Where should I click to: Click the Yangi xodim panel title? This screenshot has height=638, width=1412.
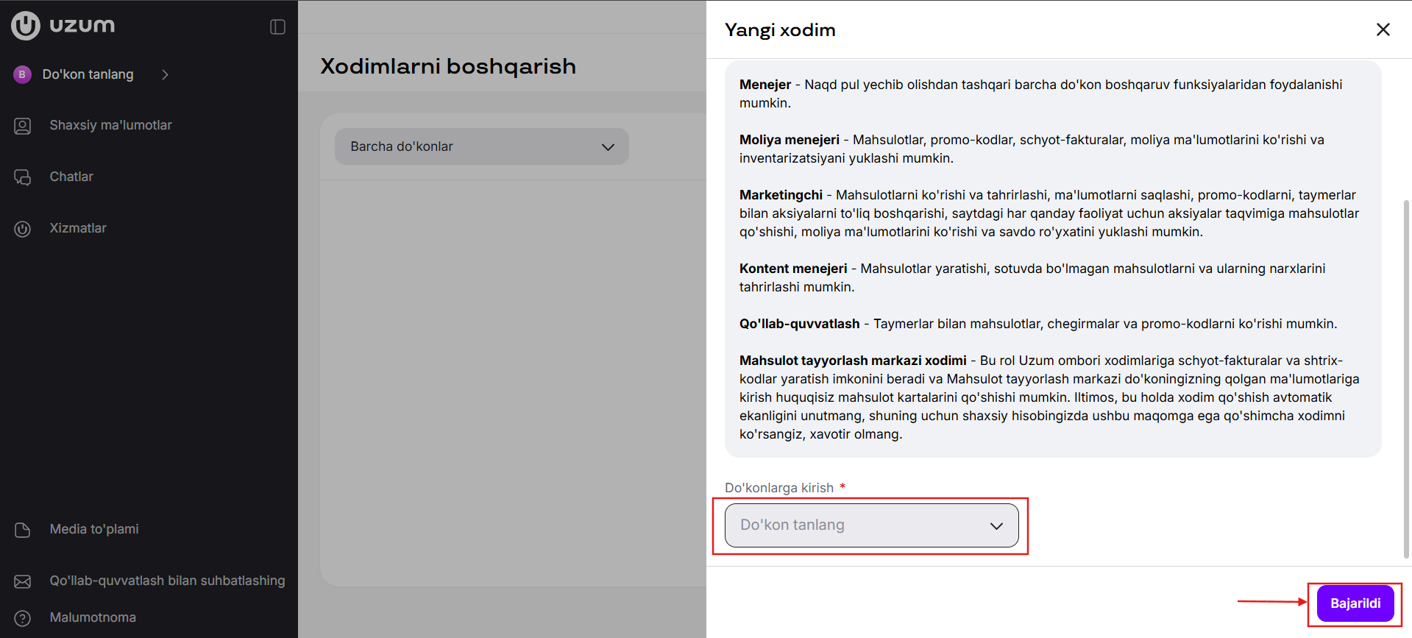[x=780, y=30]
